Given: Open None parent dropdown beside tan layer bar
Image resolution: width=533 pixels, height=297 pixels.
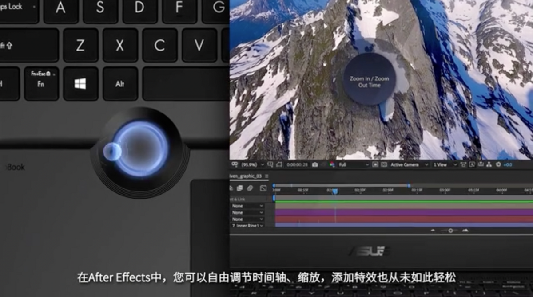Looking at the screenshot, I should click(247, 206).
